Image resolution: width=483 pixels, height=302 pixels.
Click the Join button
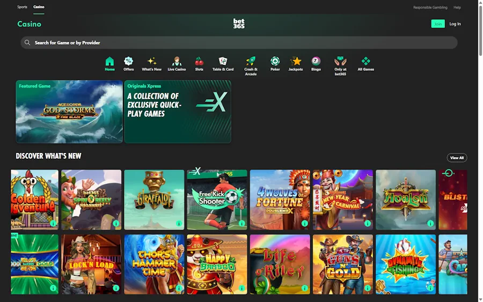(x=438, y=24)
